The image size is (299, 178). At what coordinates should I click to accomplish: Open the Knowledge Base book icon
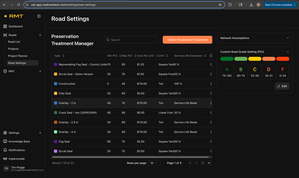point(5,142)
